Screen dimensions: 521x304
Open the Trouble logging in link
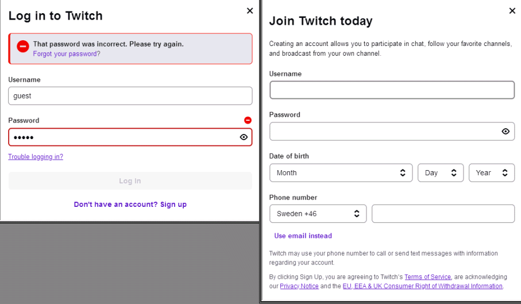point(36,156)
